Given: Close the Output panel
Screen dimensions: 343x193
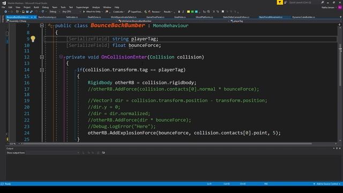Looking at the screenshot, I should coord(340,149).
